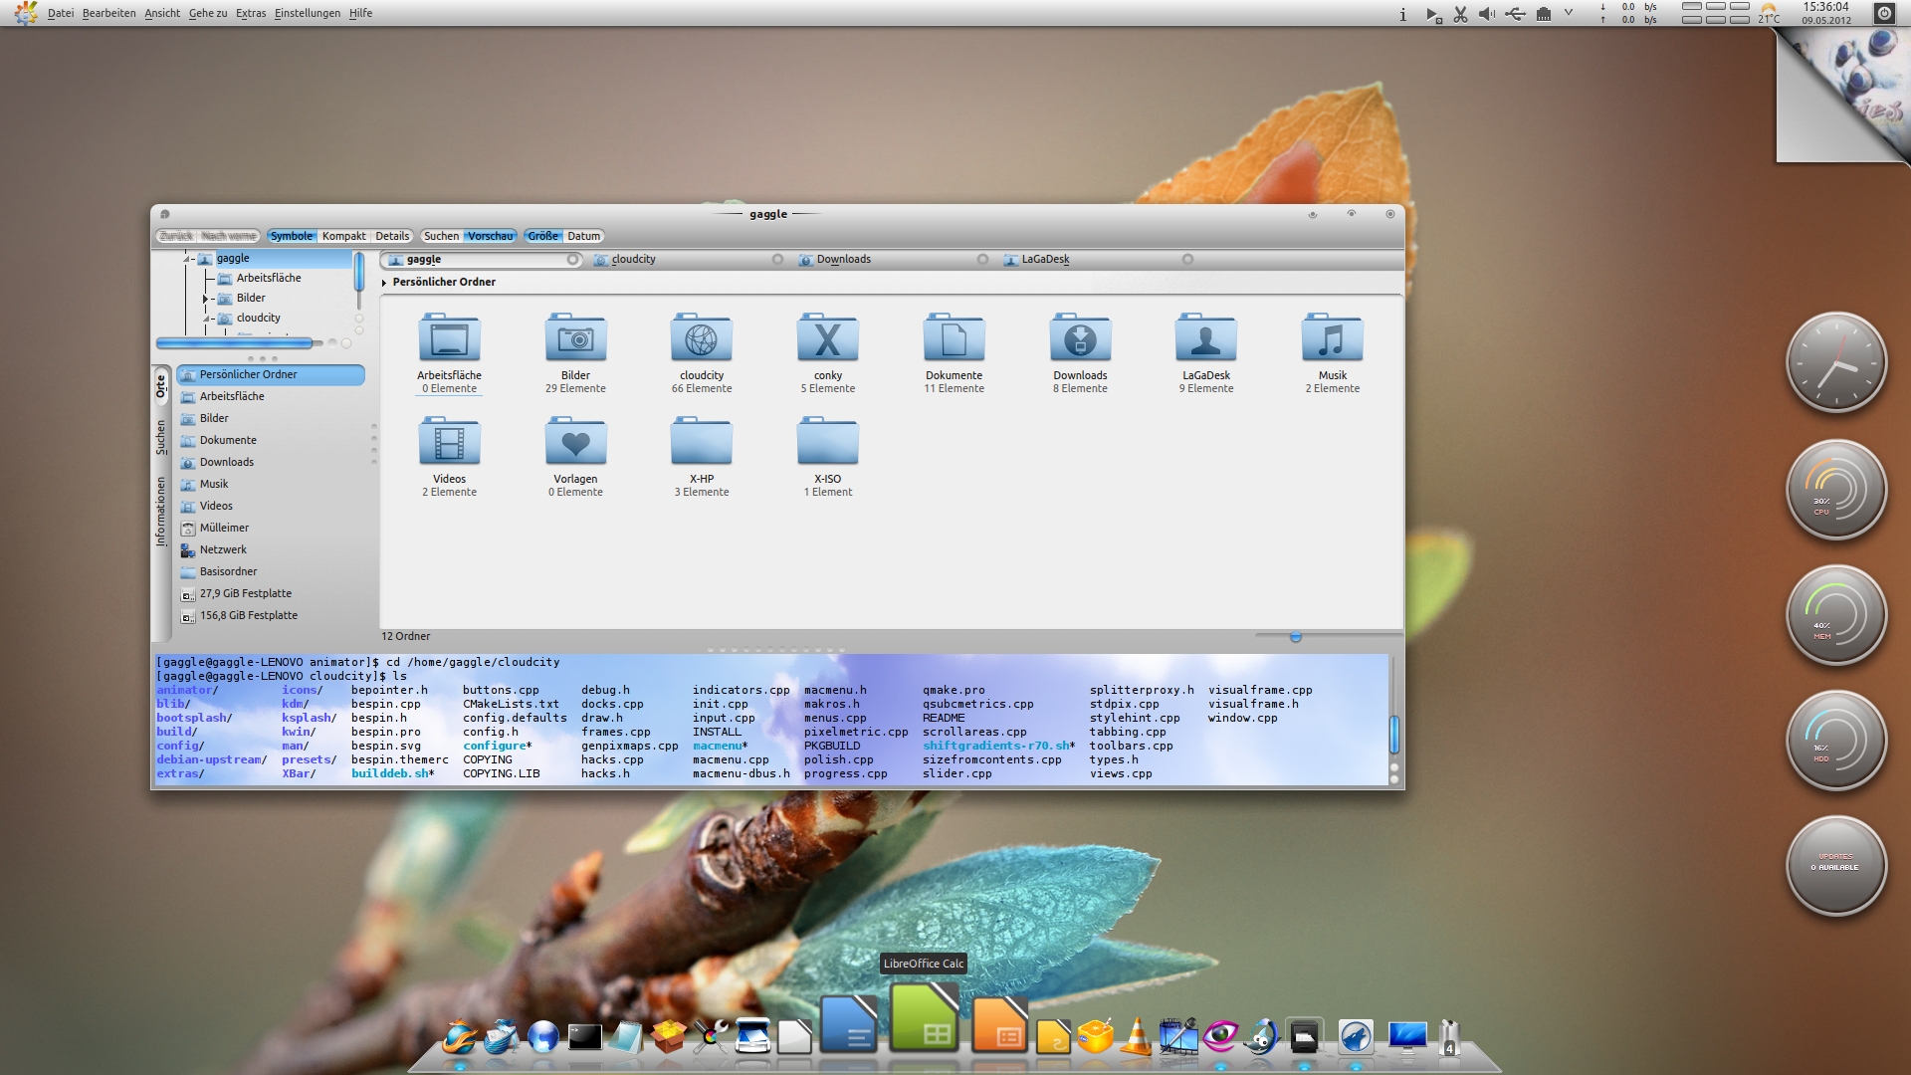Close the gaggle tab using its circle button
This screenshot has height=1075, width=1911.
(x=572, y=259)
